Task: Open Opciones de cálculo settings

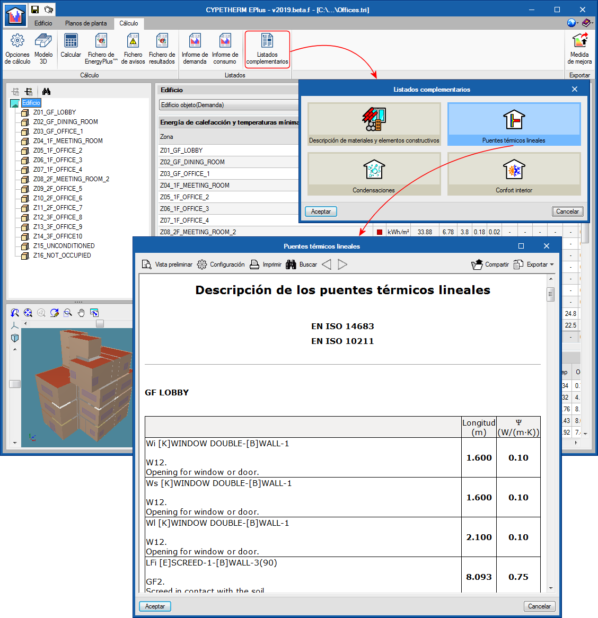Action: [x=17, y=49]
